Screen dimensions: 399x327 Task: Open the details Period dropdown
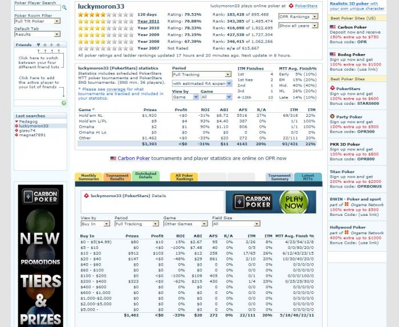(137, 224)
